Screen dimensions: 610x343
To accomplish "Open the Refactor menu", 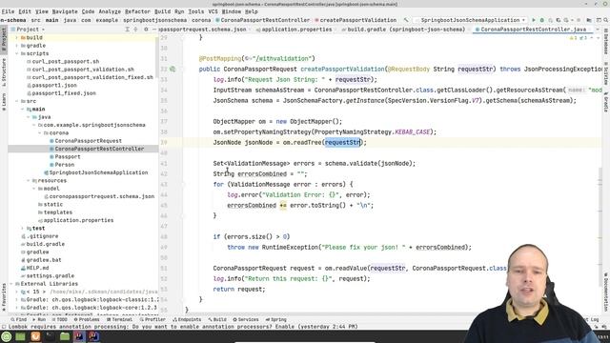I will pos(137,11).
